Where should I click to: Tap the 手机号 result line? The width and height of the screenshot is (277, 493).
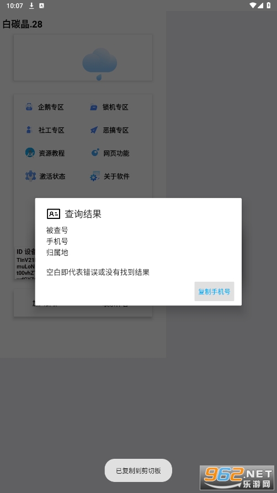click(x=57, y=241)
